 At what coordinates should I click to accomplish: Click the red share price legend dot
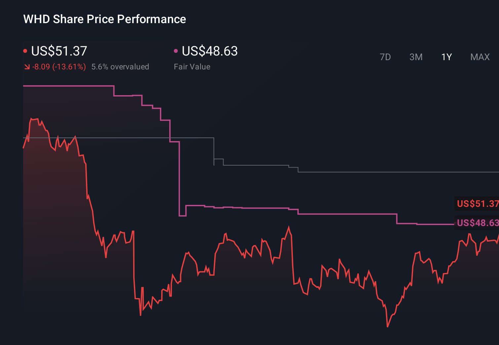(25, 51)
